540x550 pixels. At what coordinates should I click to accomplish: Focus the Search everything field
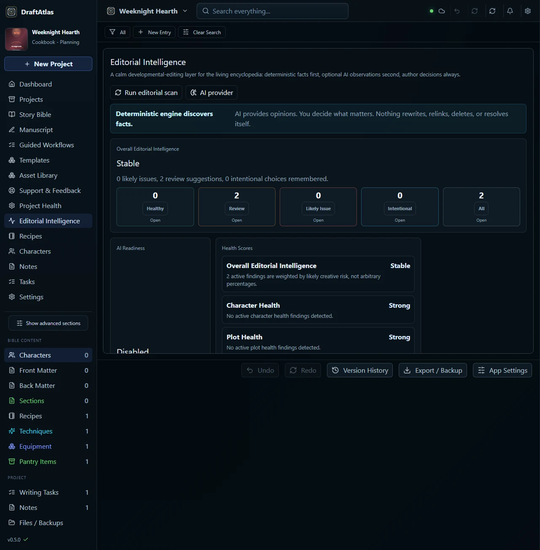[273, 11]
